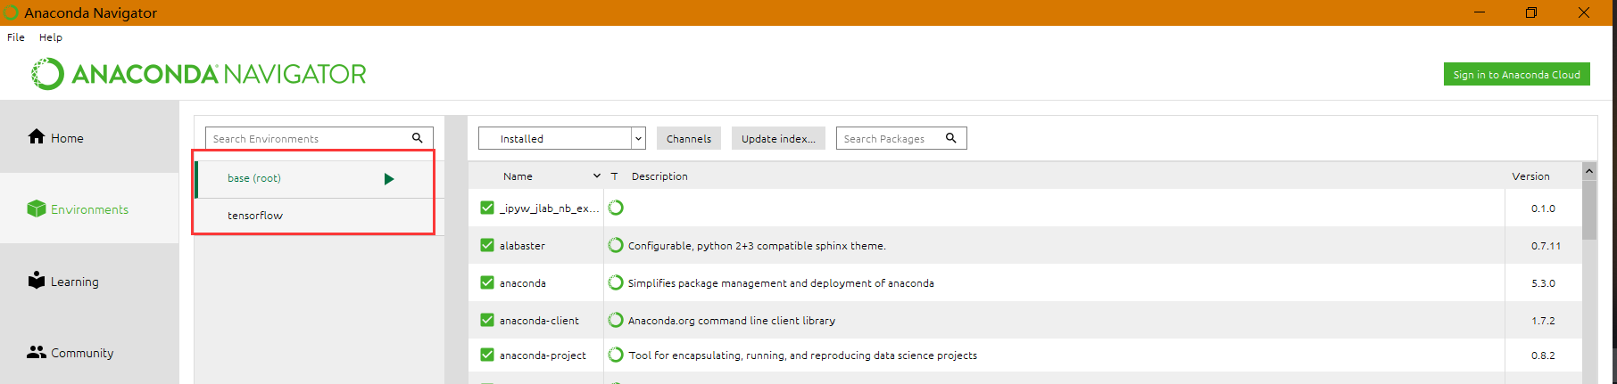Toggle the anaconda-project package checkbox

(487, 355)
